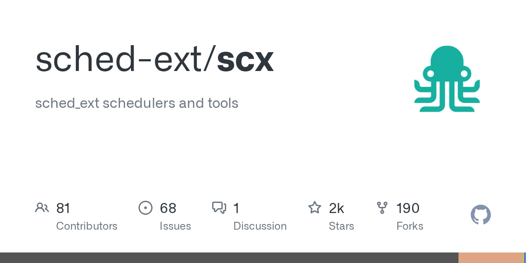Click the discussion speech bubbles icon
Viewport: 526px width, 263px height.
tap(219, 208)
